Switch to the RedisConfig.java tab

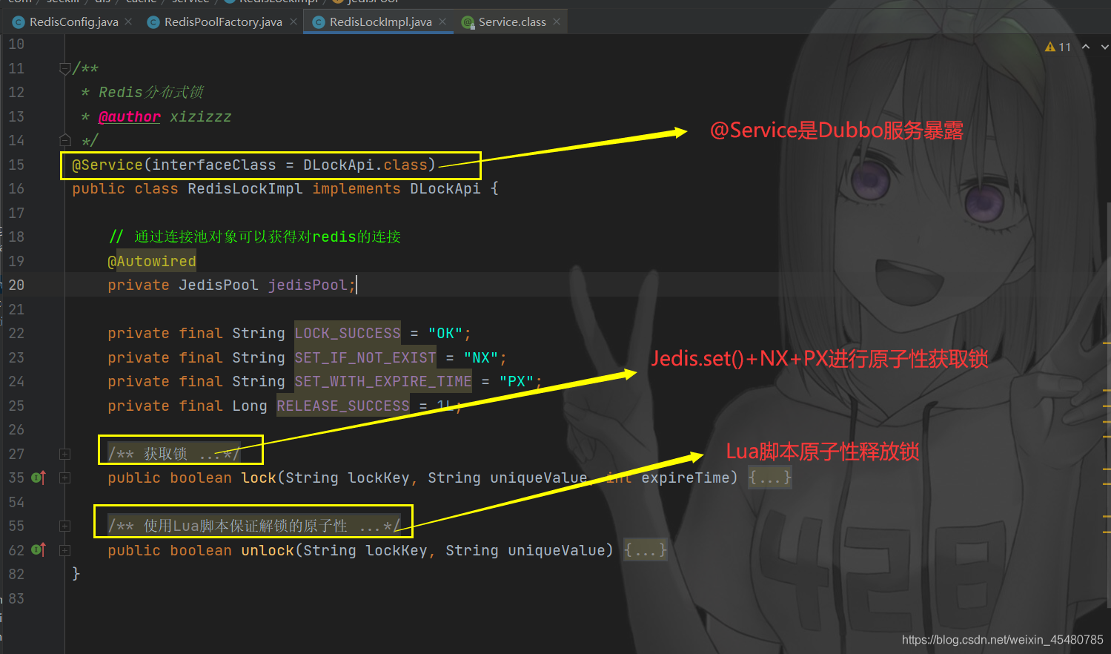[x=73, y=22]
